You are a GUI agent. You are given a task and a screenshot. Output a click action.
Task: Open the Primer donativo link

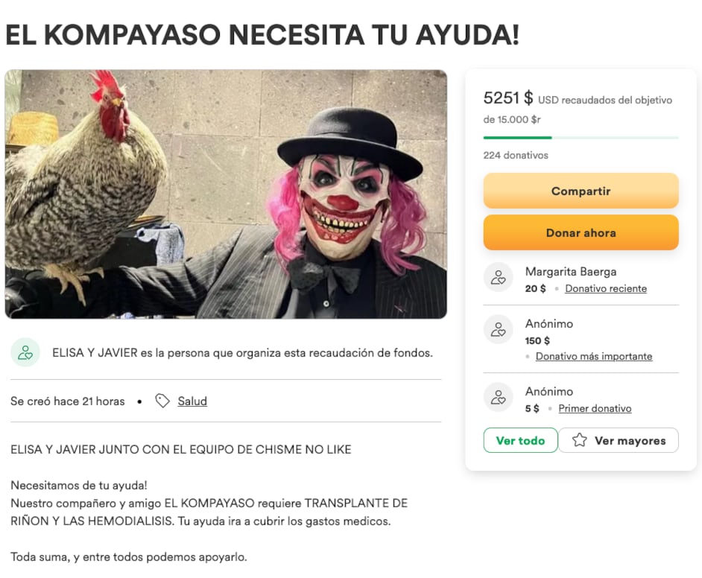595,408
